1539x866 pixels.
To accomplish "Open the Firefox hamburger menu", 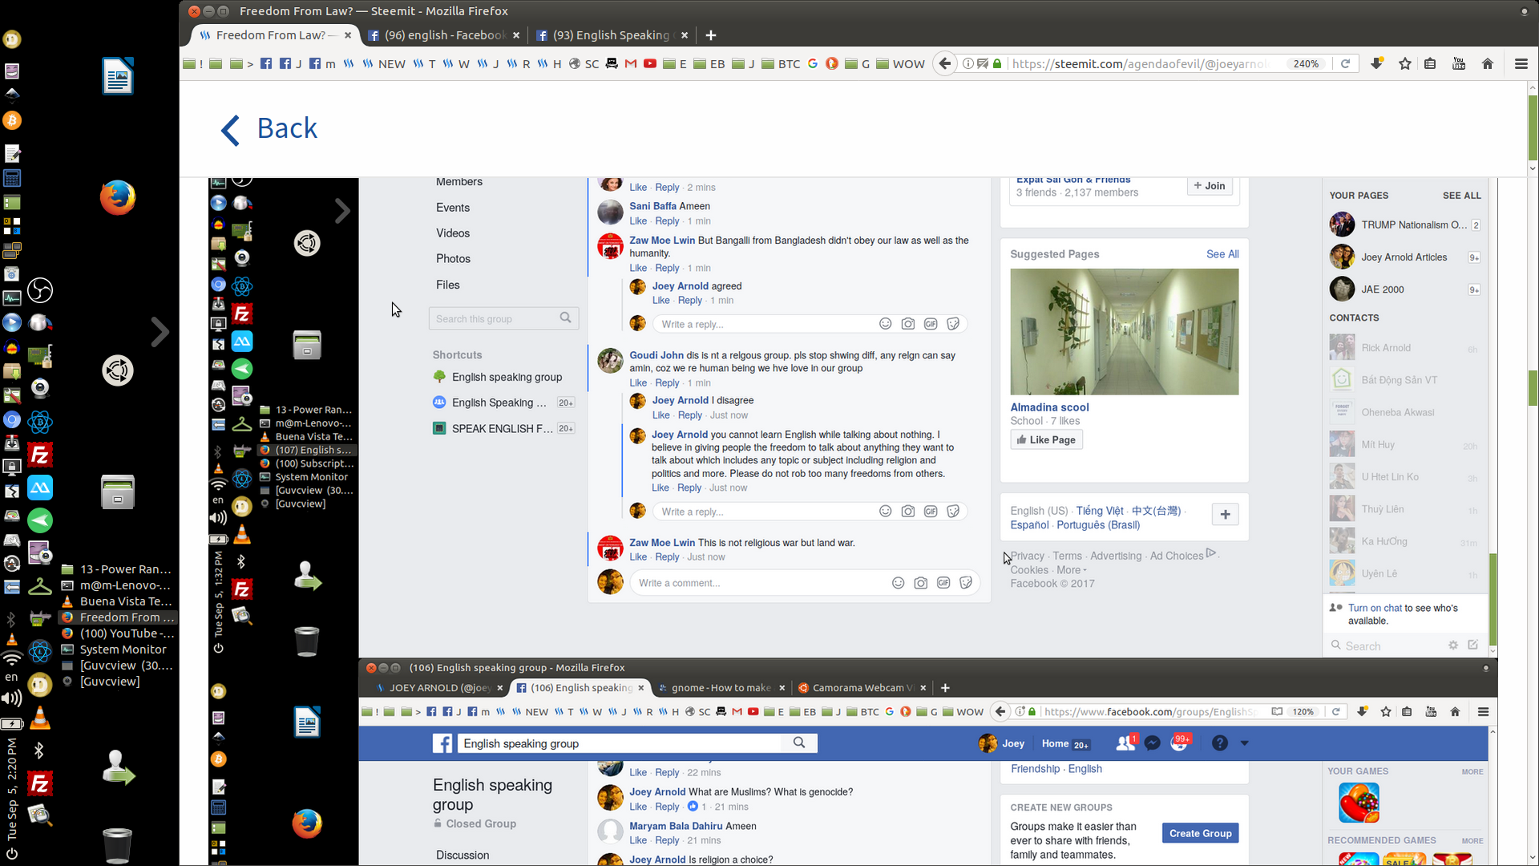I will coord(1521,63).
